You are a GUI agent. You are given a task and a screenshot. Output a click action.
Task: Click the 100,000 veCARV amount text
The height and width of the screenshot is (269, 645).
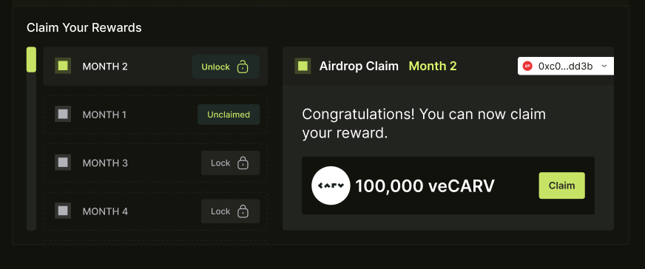425,186
